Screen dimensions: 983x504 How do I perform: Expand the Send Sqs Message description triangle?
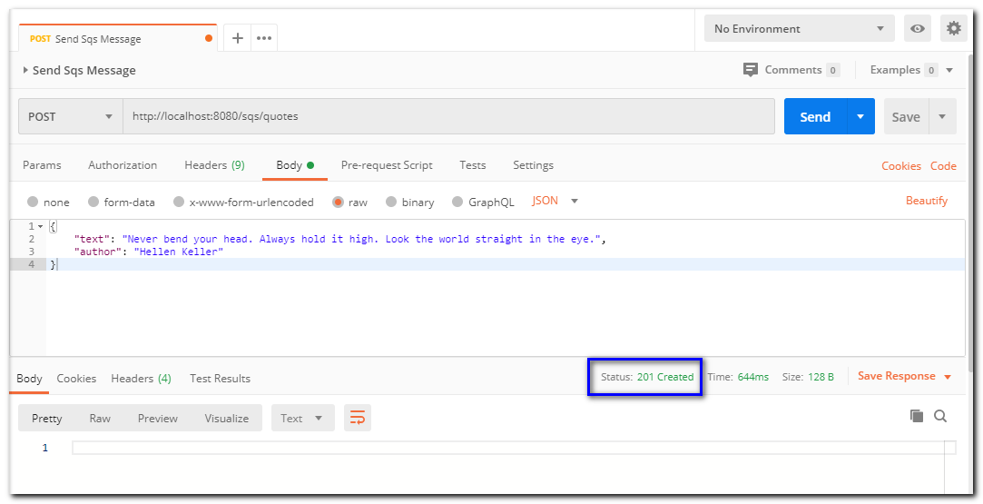(x=25, y=70)
